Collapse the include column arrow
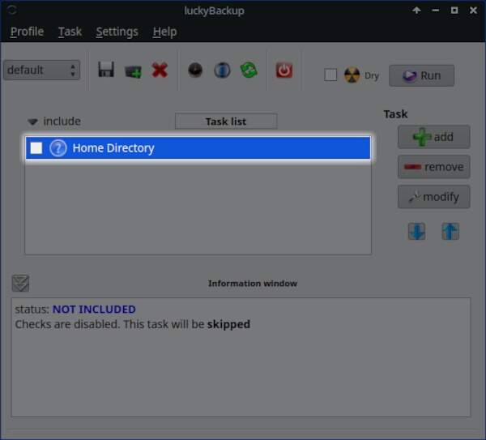The height and width of the screenshot is (440, 486). point(32,122)
